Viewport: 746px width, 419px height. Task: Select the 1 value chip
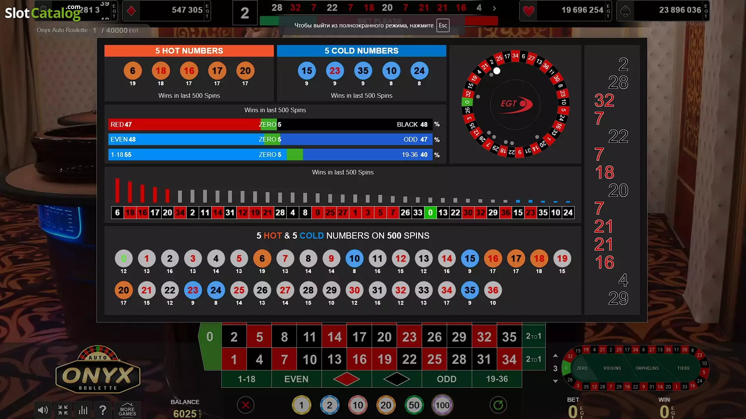301,405
